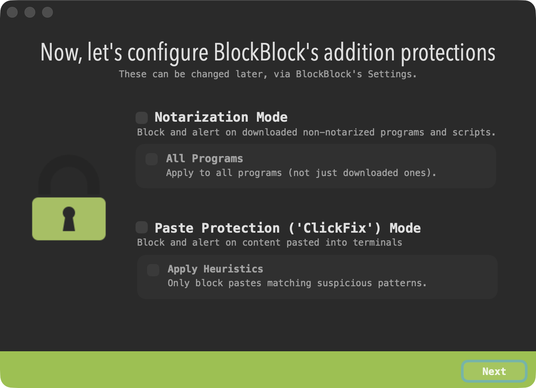Tick the All Programs checkbox

coord(152,159)
